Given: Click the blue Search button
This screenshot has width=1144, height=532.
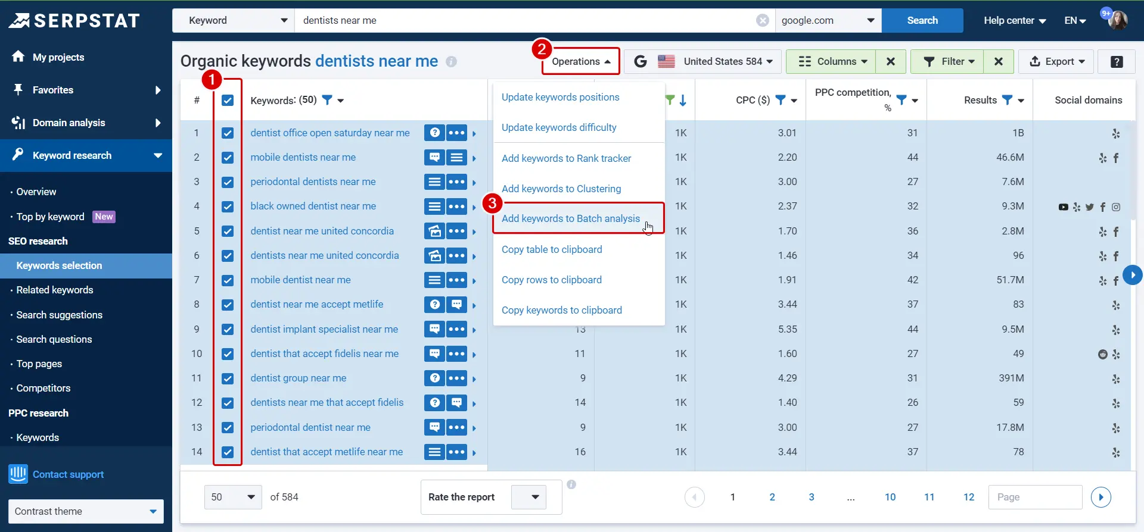Looking at the screenshot, I should (x=922, y=20).
